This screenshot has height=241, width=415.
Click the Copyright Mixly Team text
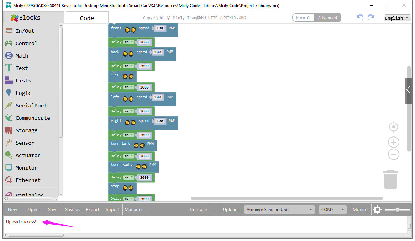click(x=194, y=18)
